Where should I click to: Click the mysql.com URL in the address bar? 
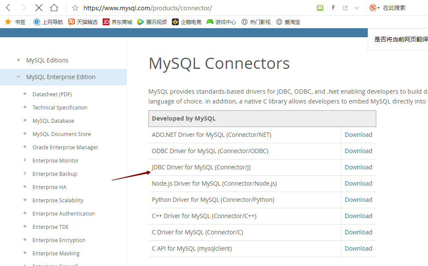point(148,8)
